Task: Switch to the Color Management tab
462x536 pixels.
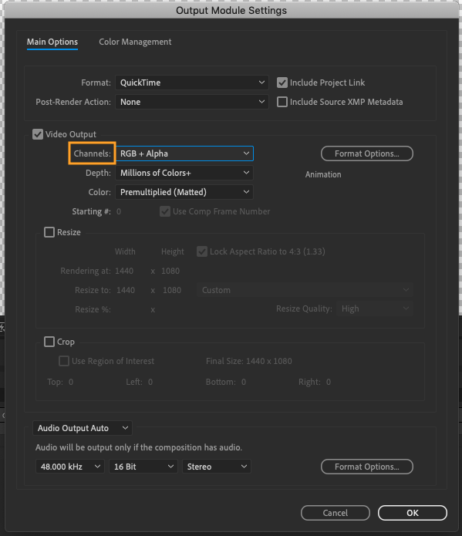Action: point(135,42)
